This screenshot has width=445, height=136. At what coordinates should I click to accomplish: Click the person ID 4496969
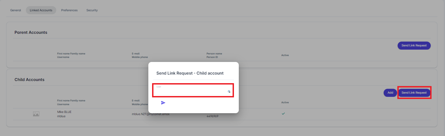click(x=212, y=116)
